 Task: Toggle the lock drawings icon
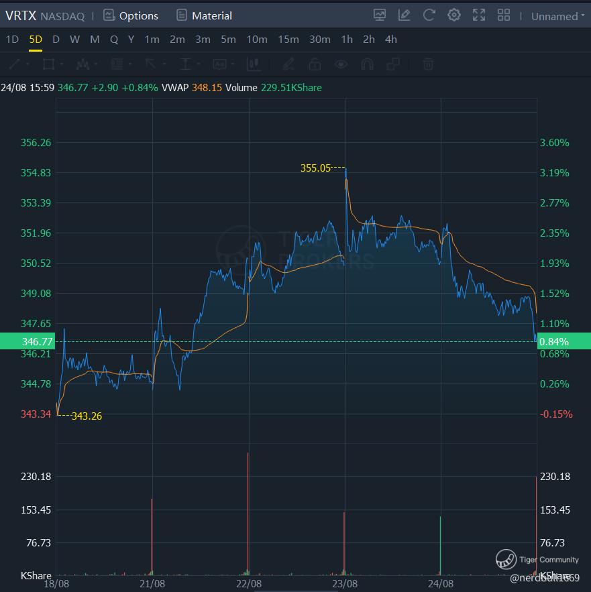(x=315, y=64)
